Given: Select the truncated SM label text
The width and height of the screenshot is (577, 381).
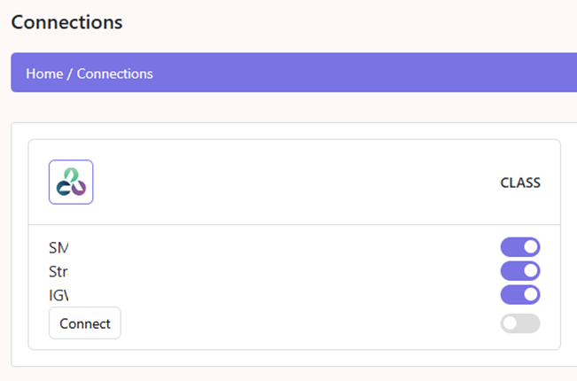Looking at the screenshot, I should [58, 248].
